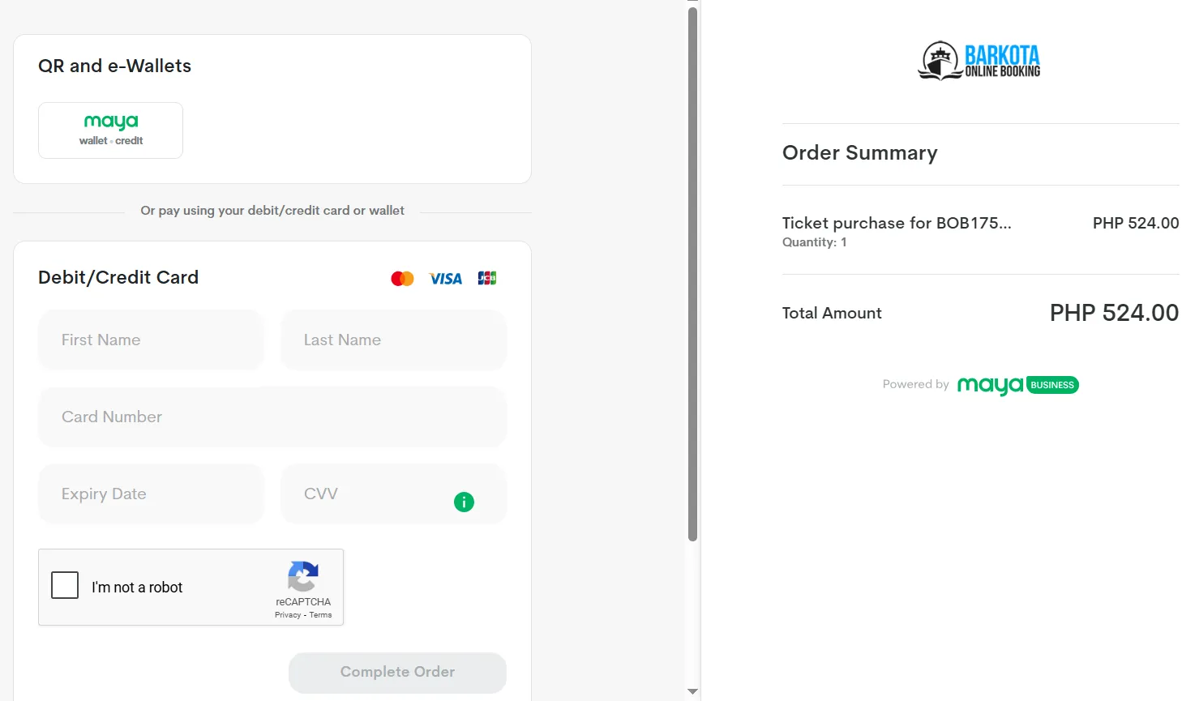This screenshot has height=701, width=1199.
Task: Click the Mastercard logo icon
Action: click(x=402, y=279)
